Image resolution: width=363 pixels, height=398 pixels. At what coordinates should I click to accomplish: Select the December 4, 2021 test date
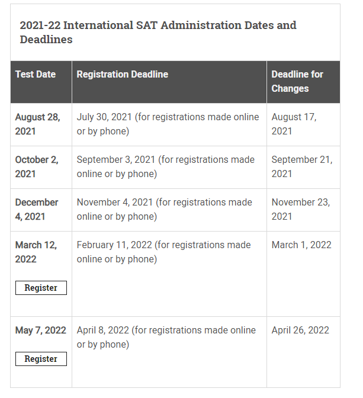coord(37,210)
